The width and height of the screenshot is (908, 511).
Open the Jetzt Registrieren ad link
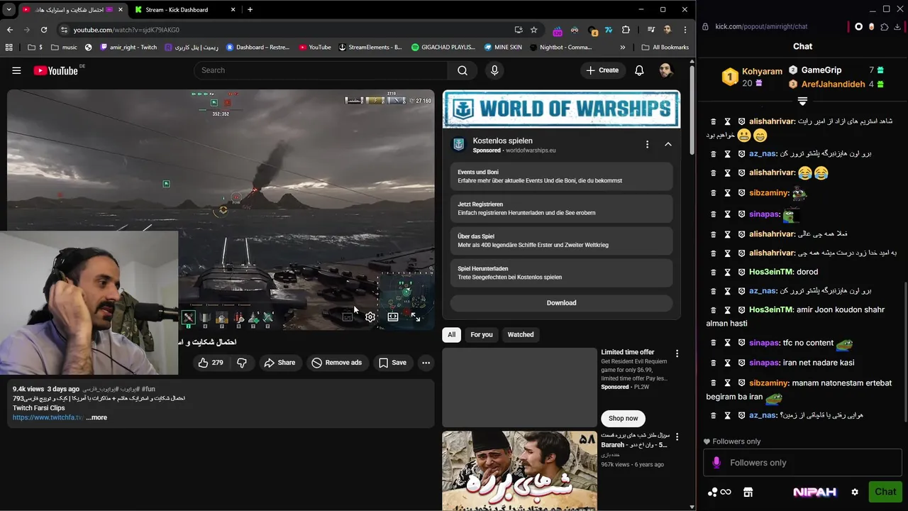tap(561, 209)
